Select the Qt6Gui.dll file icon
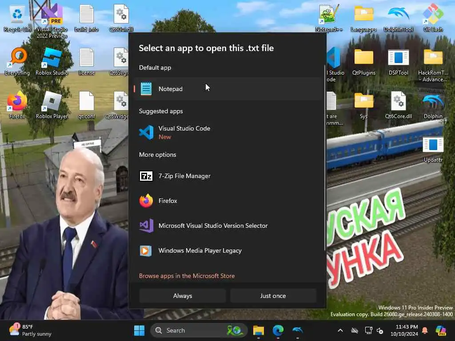Image resolution: width=455 pixels, height=341 pixels. (x=121, y=19)
